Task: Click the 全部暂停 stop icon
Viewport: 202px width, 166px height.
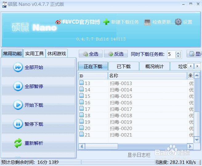Action: coord(18,86)
